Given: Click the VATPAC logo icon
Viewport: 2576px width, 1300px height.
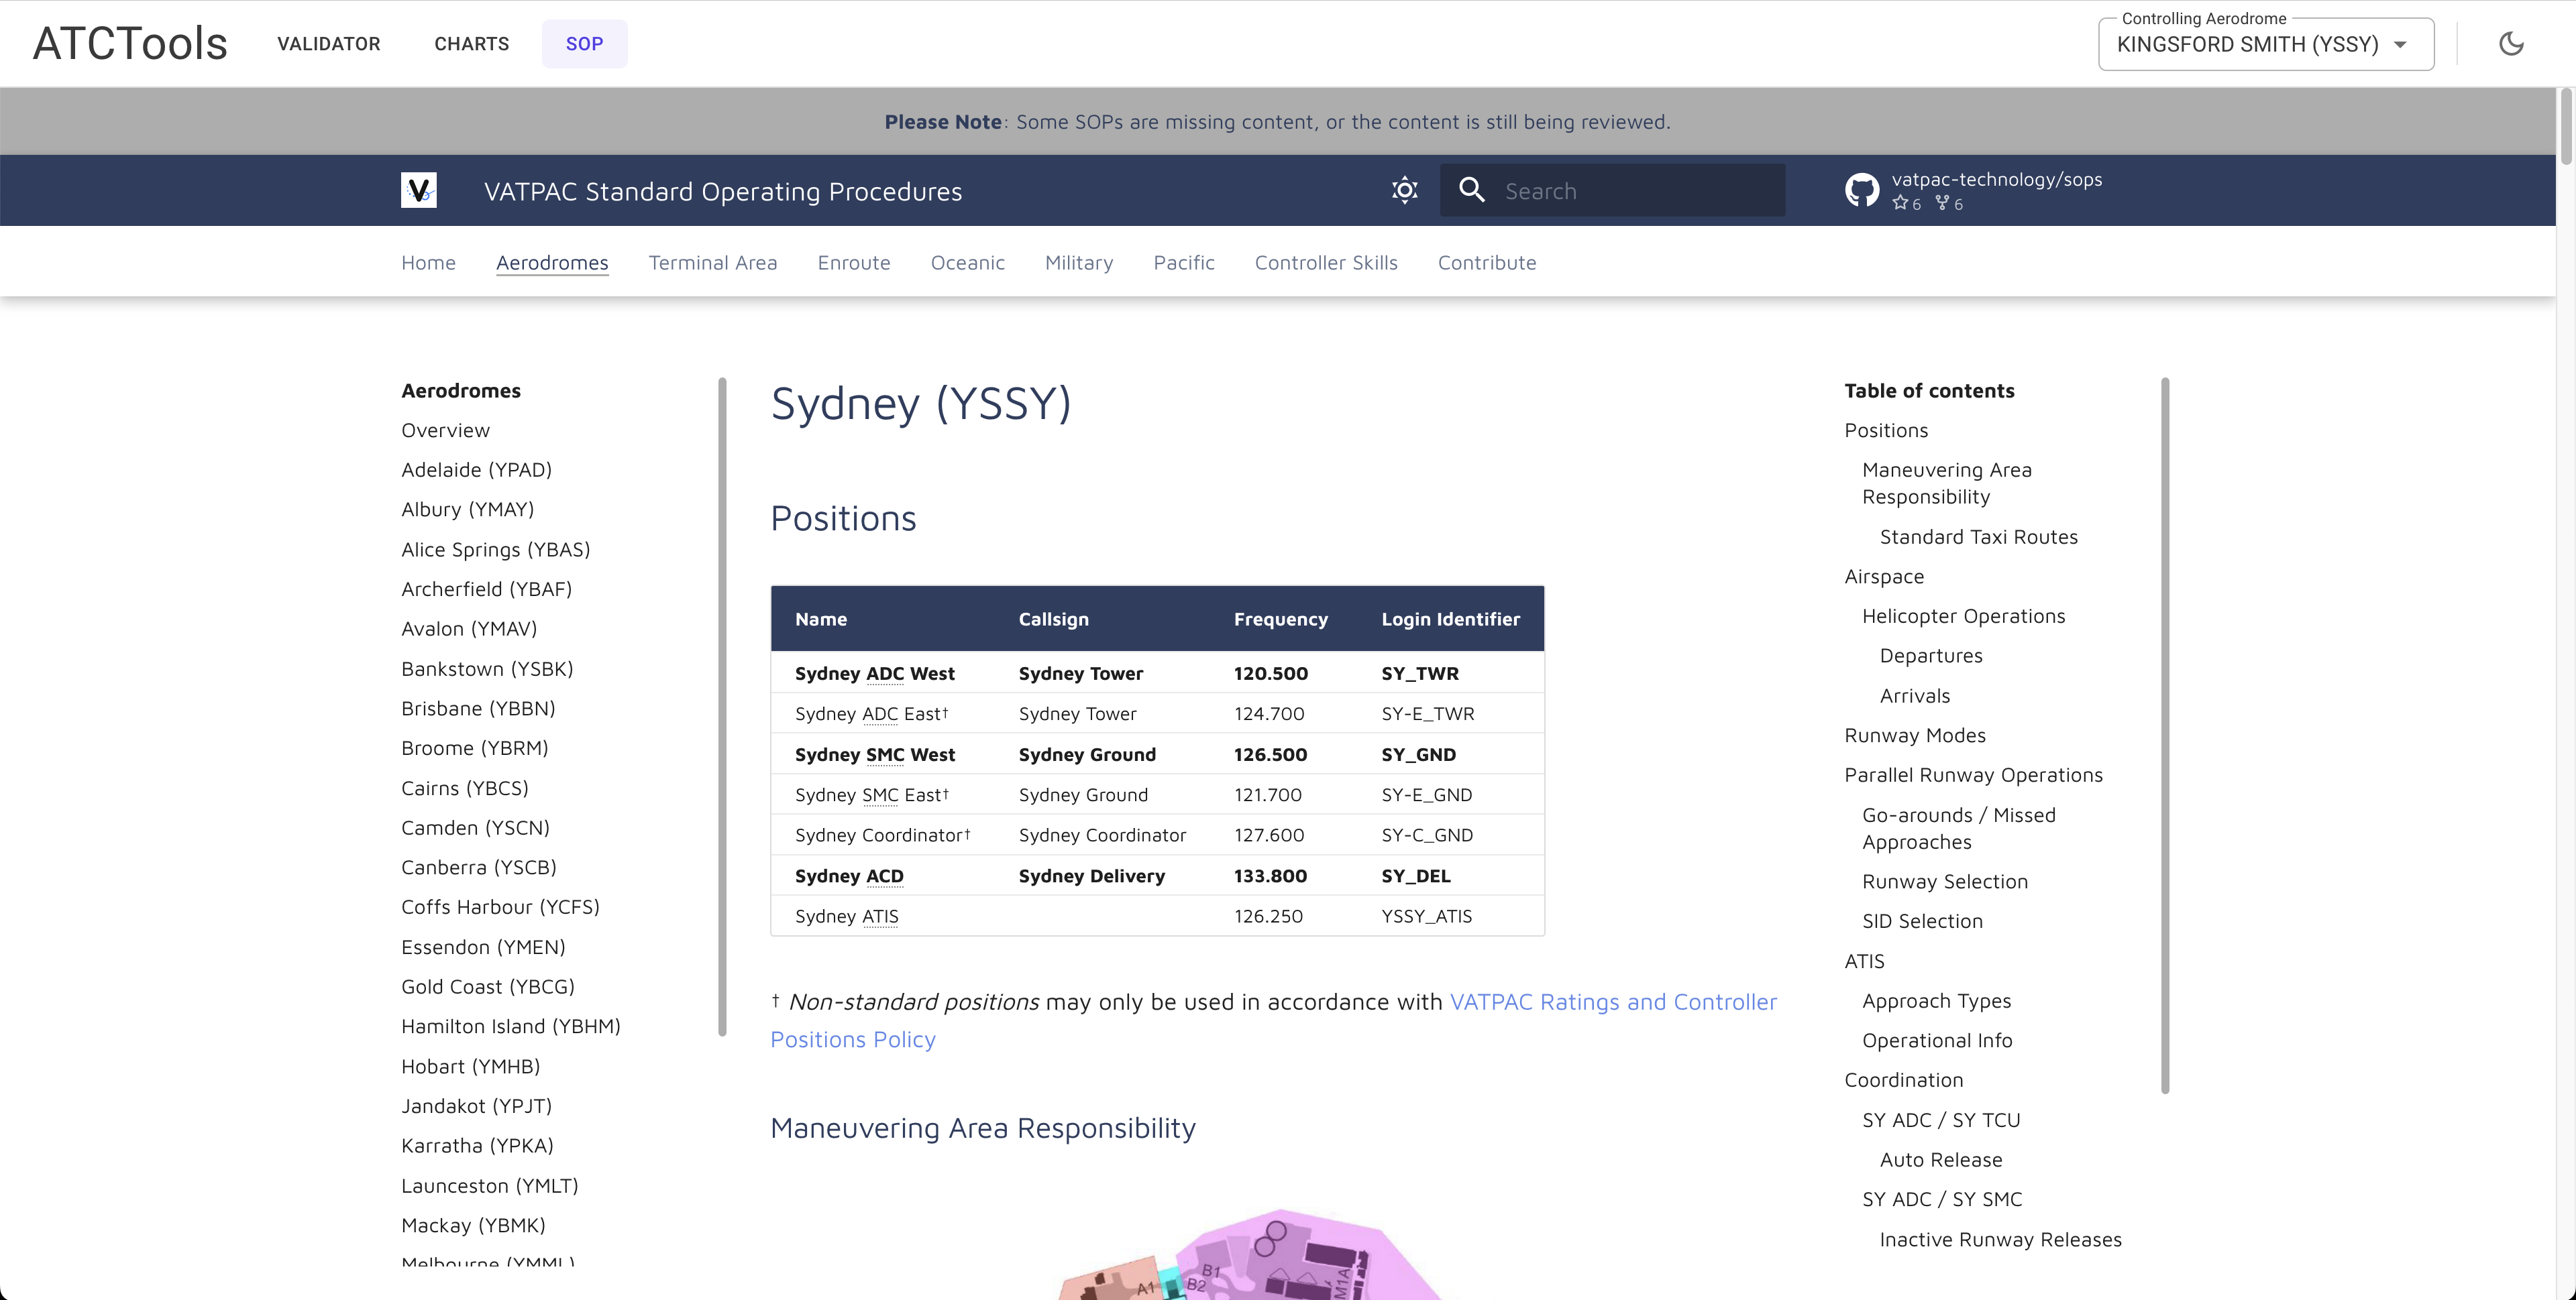Looking at the screenshot, I should pyautogui.click(x=418, y=190).
